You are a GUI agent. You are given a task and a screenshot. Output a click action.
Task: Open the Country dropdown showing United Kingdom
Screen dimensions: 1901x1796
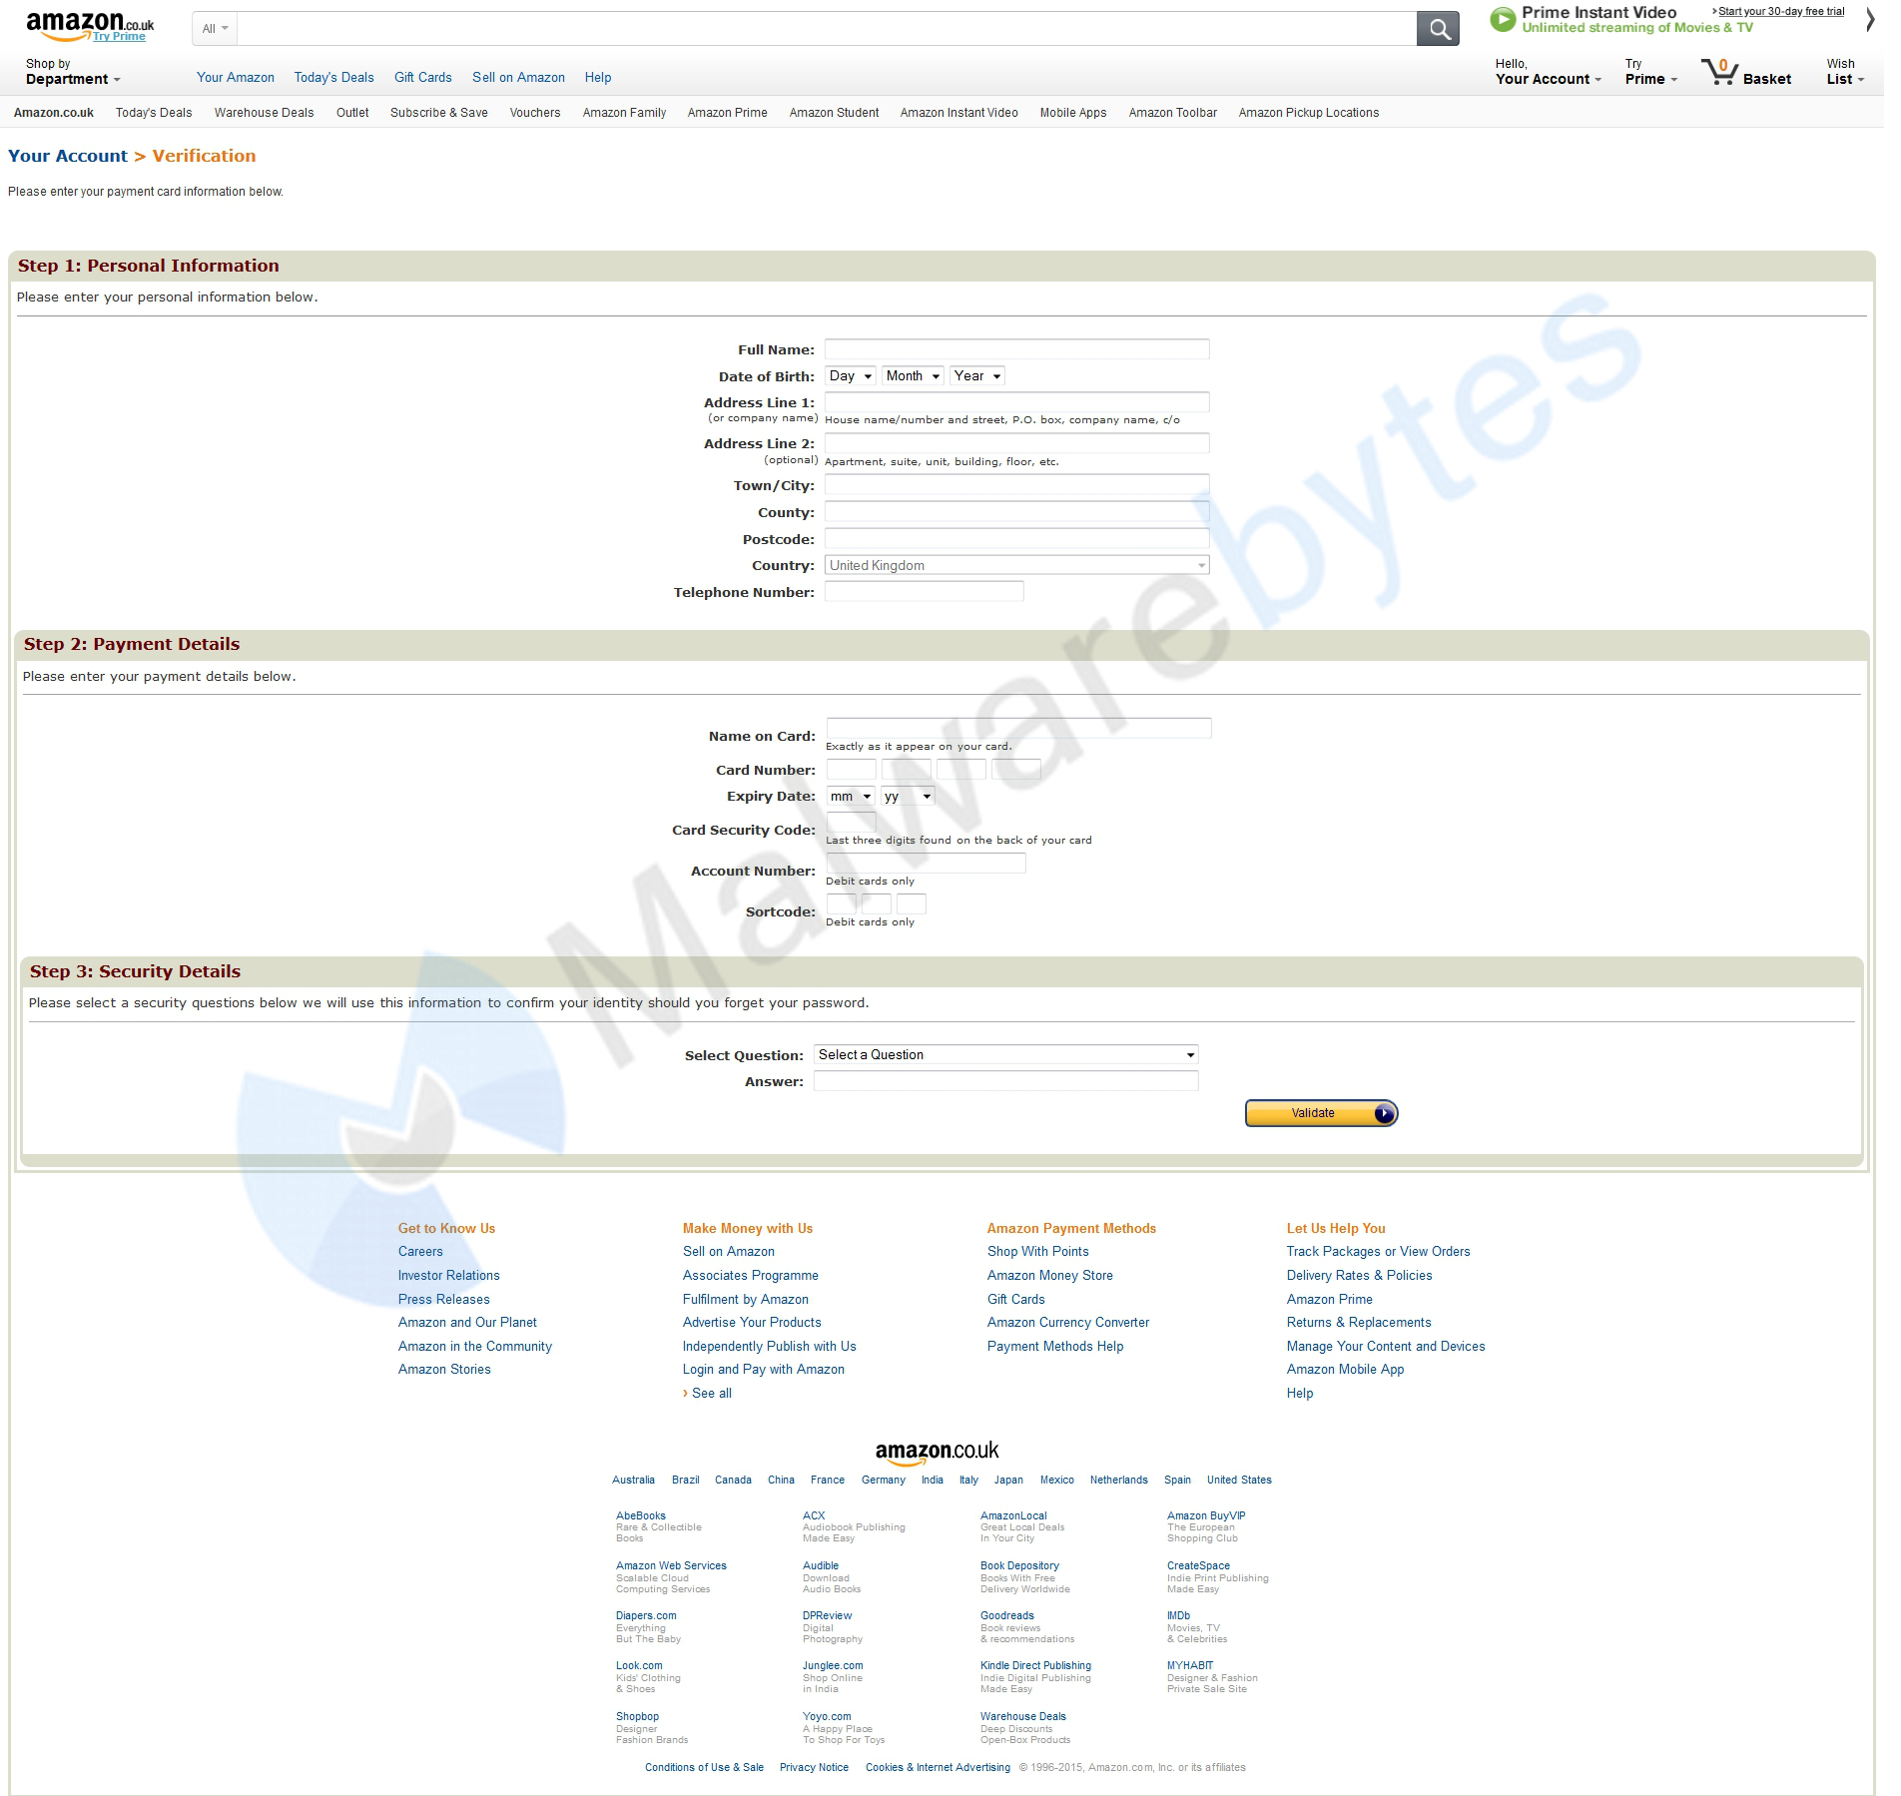1015,564
